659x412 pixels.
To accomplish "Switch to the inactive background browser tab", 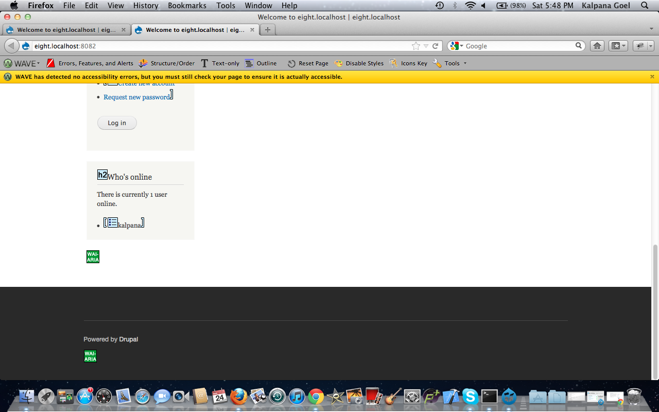I will tap(66, 30).
